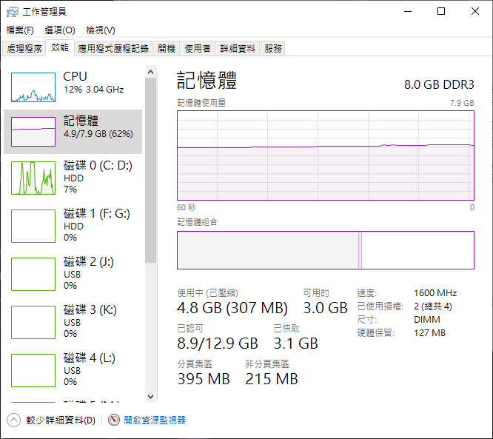Select the 磁碟 4 (L:) graph thumbnail
The width and height of the screenshot is (493, 439).
coord(33,370)
